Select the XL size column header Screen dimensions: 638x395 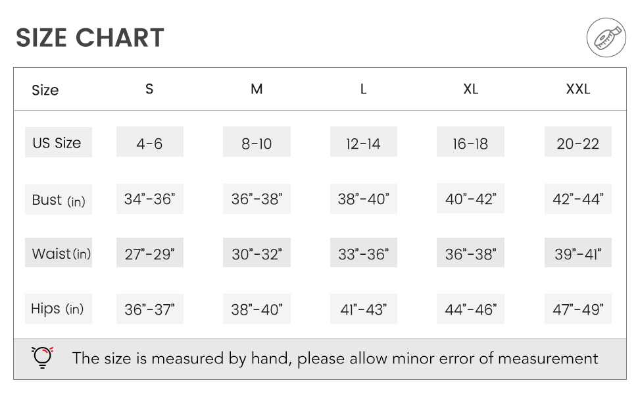470,89
